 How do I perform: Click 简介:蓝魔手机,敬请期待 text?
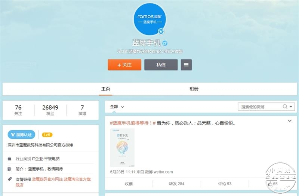click(x=39, y=169)
